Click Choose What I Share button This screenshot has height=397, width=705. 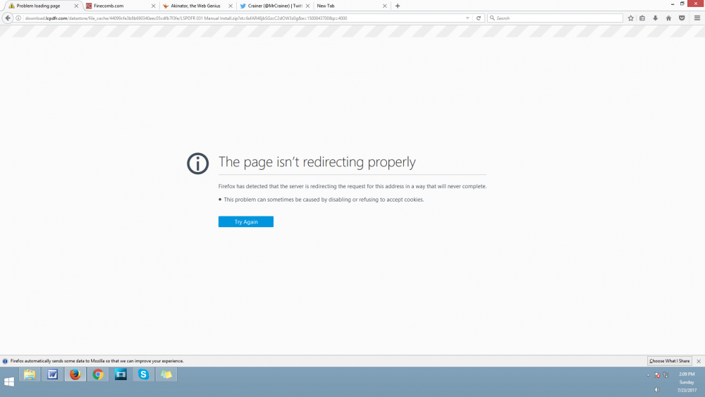point(670,361)
